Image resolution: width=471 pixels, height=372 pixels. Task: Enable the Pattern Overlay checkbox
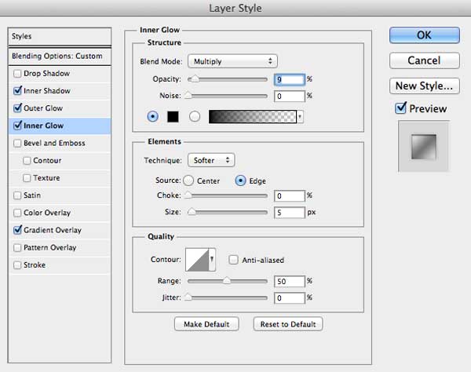(x=17, y=248)
